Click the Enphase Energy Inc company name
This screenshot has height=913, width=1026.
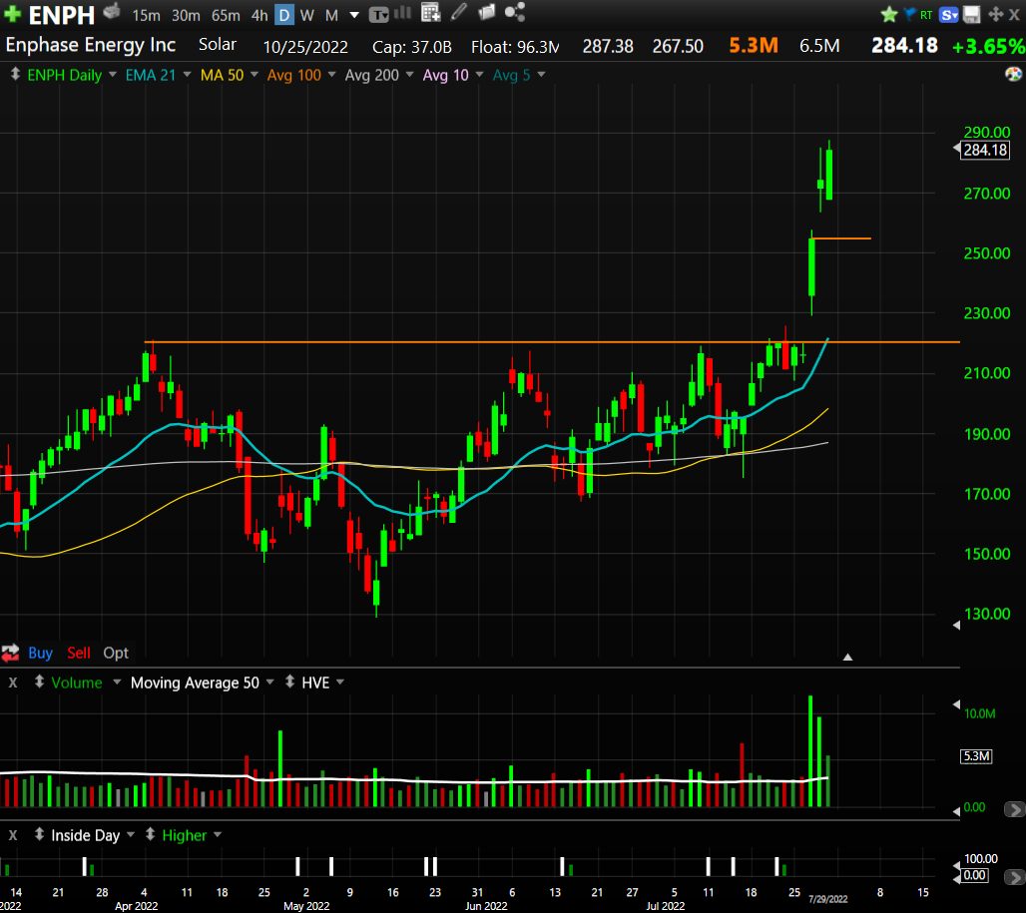(x=90, y=45)
